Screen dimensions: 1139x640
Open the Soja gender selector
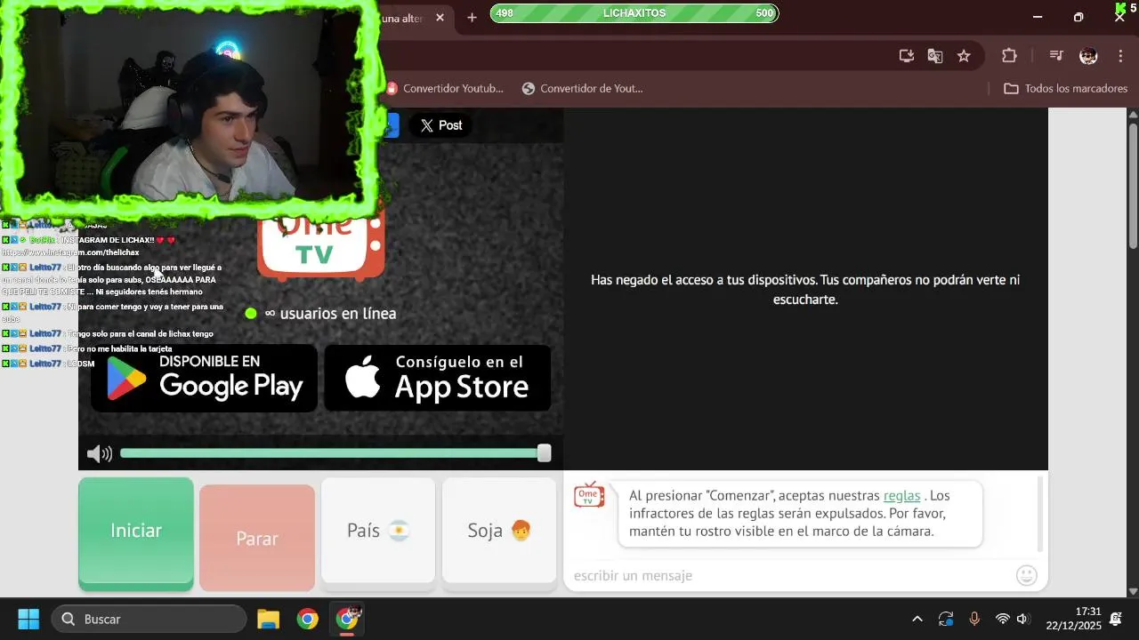(499, 531)
